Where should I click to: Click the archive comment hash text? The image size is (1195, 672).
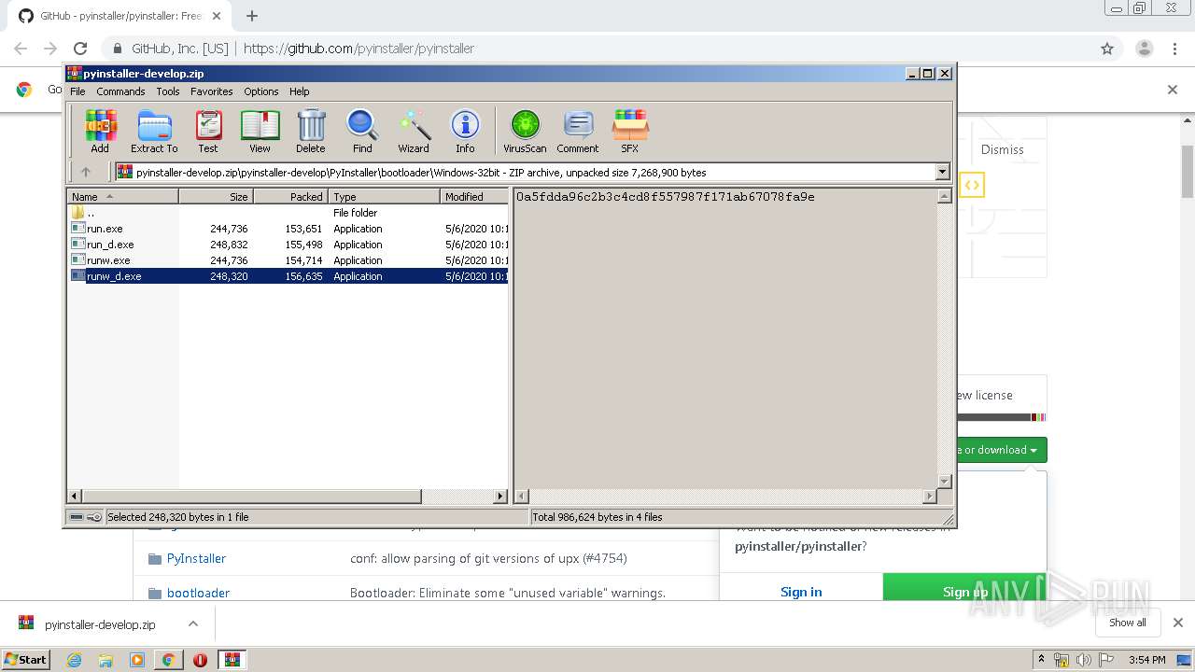tap(665, 197)
